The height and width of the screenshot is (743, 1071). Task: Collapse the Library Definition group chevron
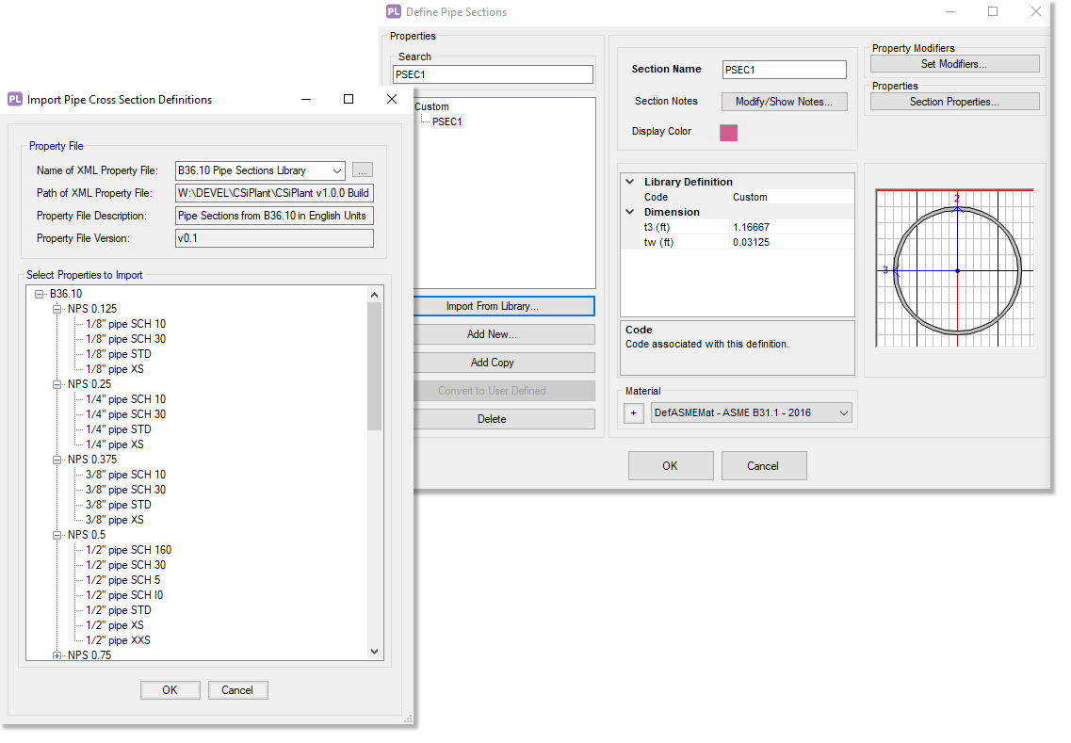coord(630,182)
